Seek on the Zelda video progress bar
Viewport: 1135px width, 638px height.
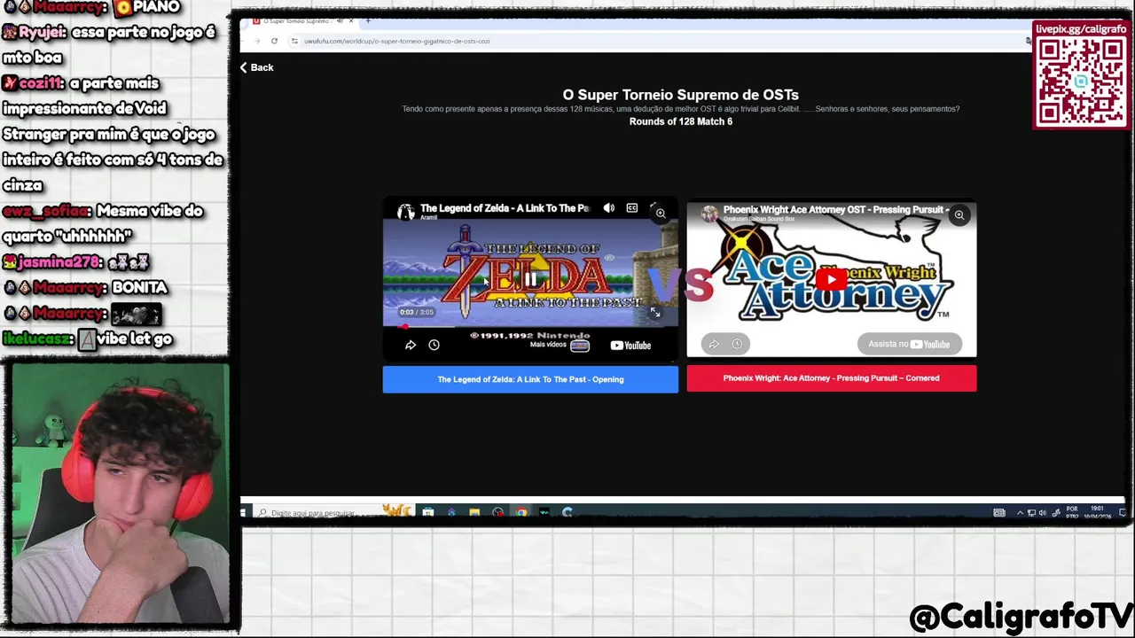click(530, 326)
